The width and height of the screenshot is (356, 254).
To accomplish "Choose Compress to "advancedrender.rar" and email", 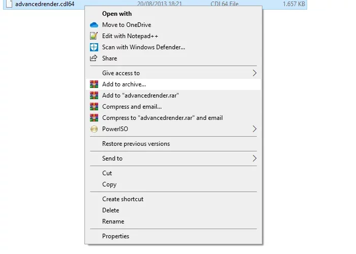I will (173, 118).
